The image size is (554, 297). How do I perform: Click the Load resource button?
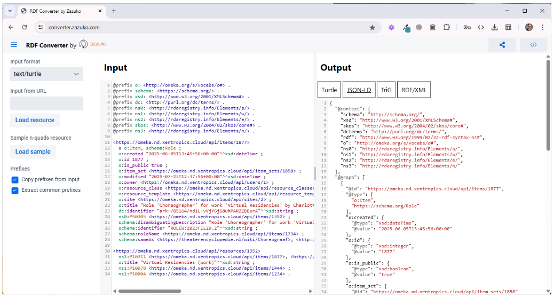(35, 120)
